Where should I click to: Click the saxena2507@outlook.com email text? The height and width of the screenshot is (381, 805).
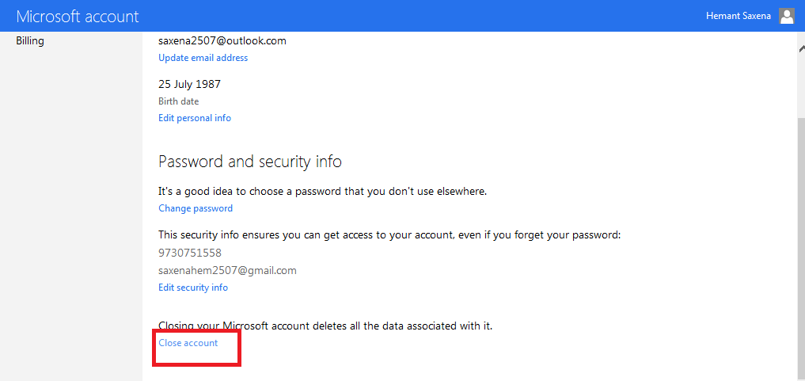point(222,40)
